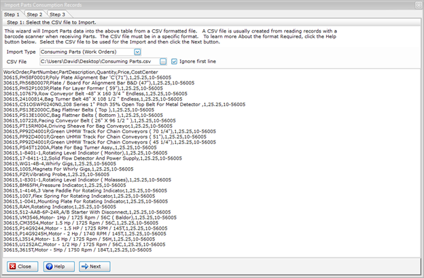Click the PT15RM004 Driving Sheave line

tap(88, 126)
